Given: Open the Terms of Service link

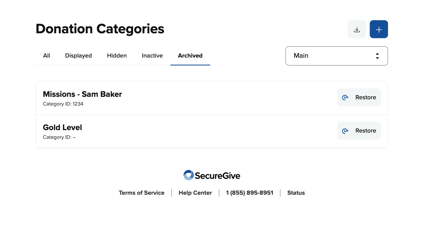Looking at the screenshot, I should pos(142,193).
